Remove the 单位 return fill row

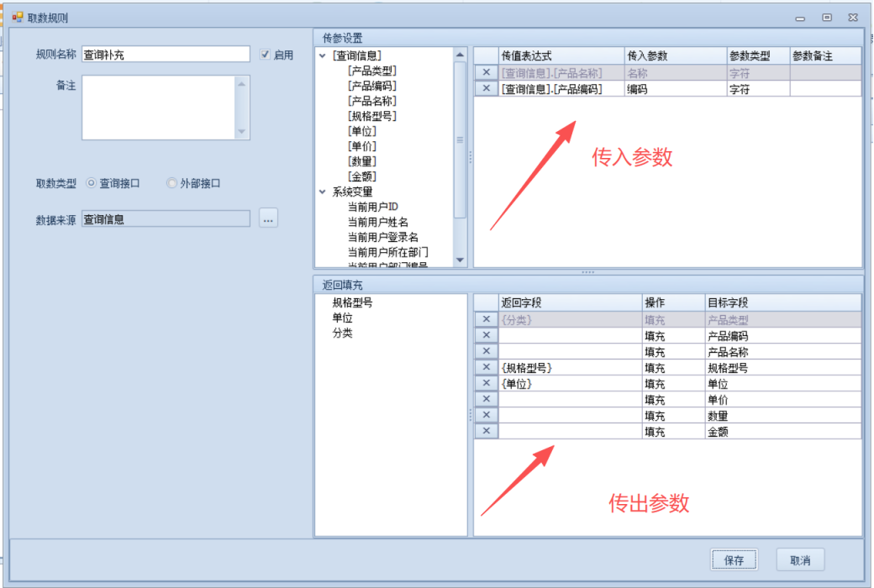(486, 383)
